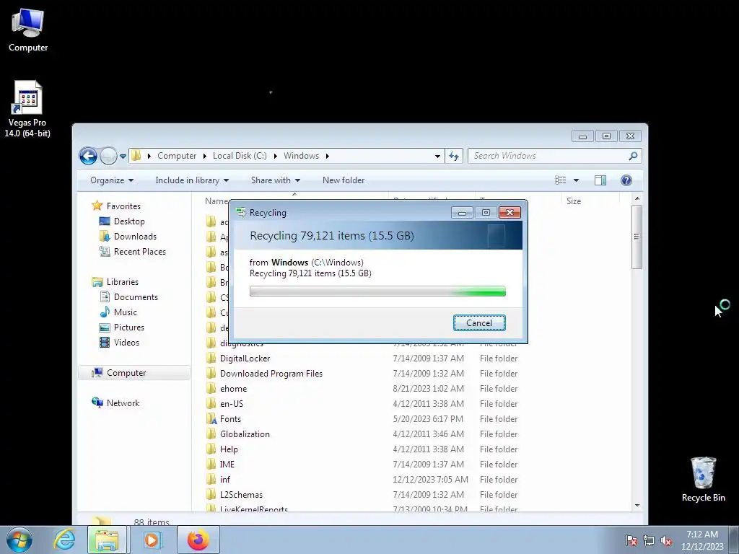Select the ehome folder

[x=233, y=389]
